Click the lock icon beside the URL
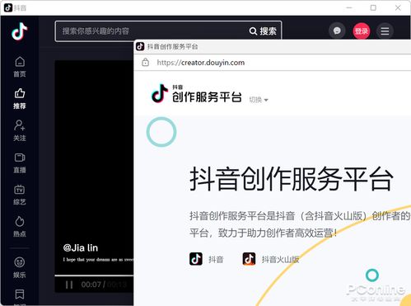 146,63
